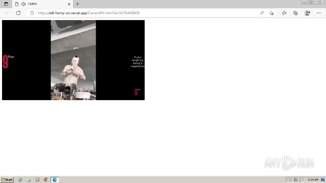
Task: Open media player from taskbar
Action: click(x=37, y=180)
